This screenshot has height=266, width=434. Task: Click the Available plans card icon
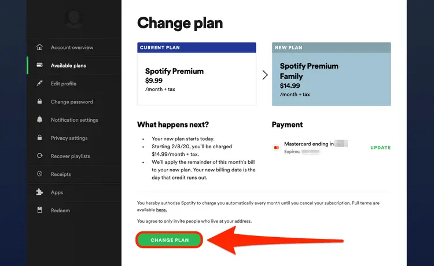tap(39, 66)
